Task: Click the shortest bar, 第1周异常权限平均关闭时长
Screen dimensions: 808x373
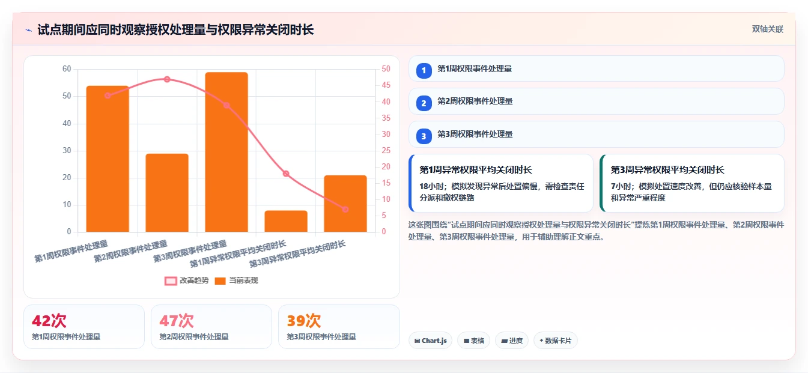Action: [x=286, y=221]
